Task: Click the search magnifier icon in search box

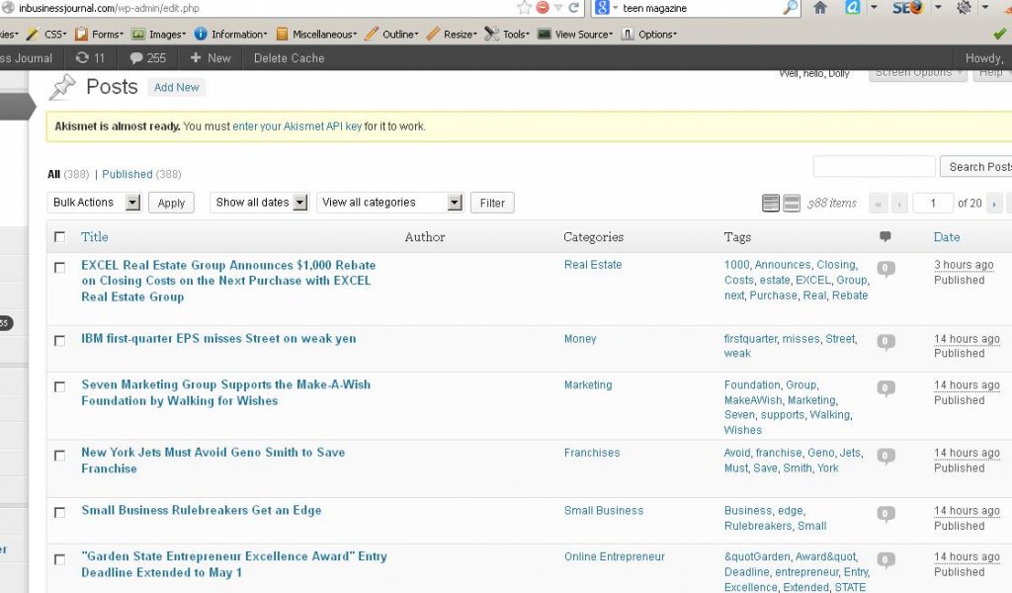Action: coord(790,8)
